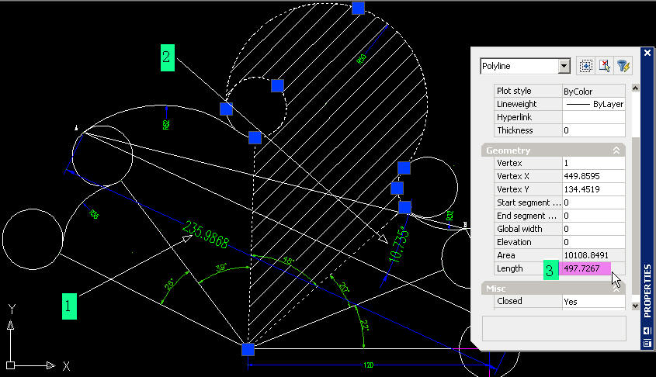Image resolution: width=656 pixels, height=377 pixels.
Task: Click the grip atop the large dashed arc
Action: 358,8
